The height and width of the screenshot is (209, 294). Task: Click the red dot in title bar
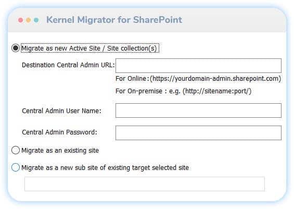(21, 20)
